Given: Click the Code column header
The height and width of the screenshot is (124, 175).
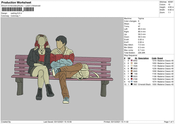Looking at the screenshot, I should pos(154,58).
